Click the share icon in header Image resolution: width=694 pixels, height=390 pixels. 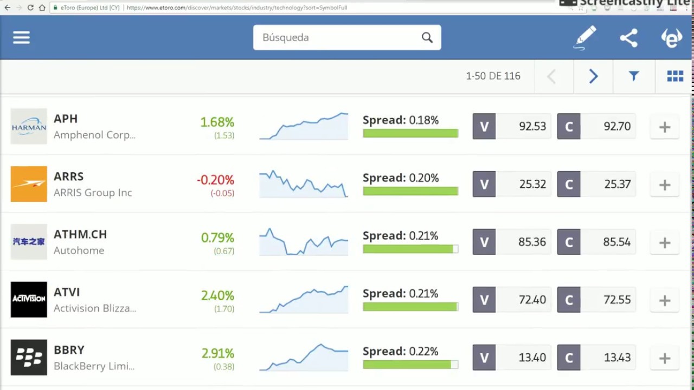(628, 38)
